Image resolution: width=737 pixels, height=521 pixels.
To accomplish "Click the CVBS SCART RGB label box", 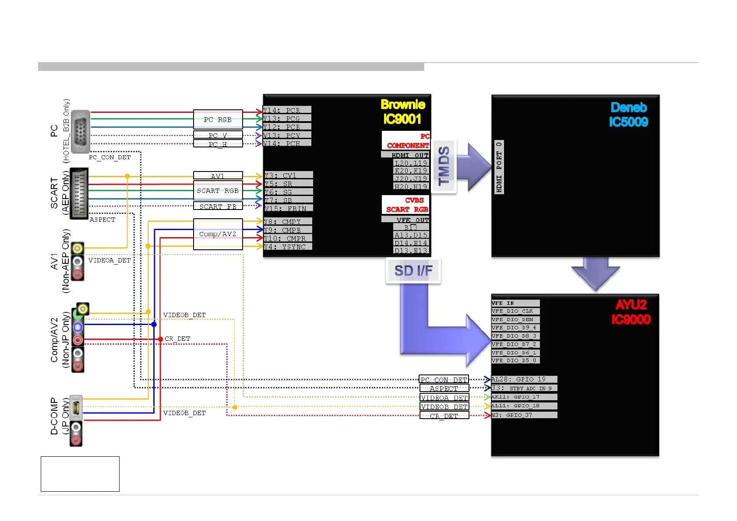I will (406, 204).
